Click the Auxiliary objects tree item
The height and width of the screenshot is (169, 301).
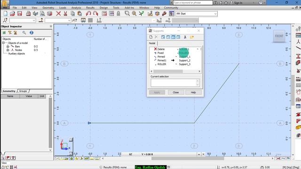click(x=16, y=54)
